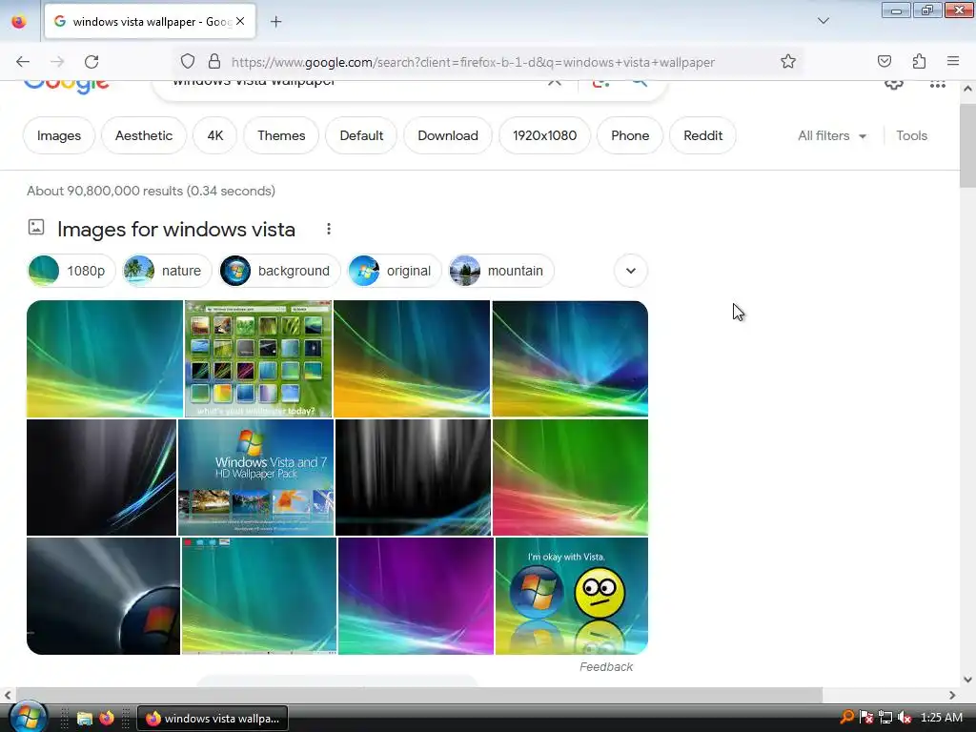Screen dimensions: 976x732
Task: Pick the 1080p image suggestion chip
Action: click(x=71, y=271)
